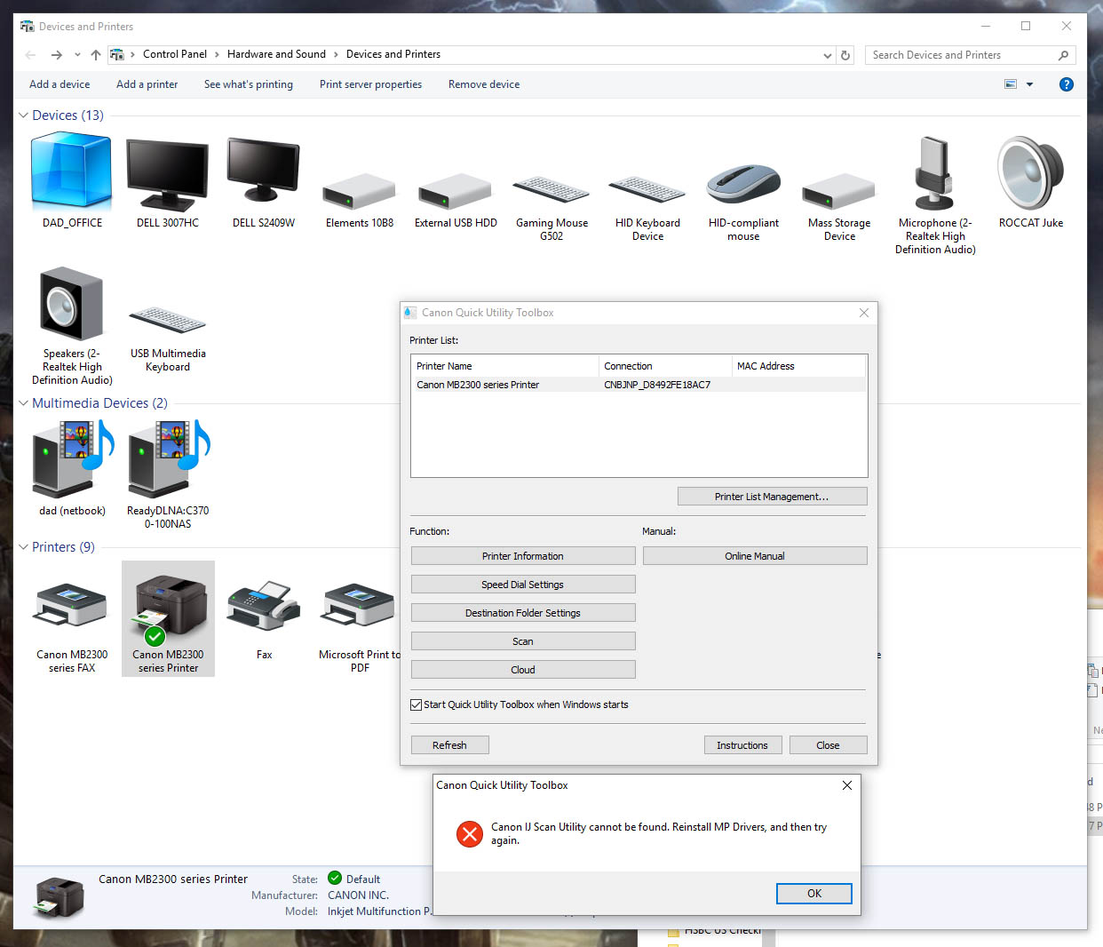Click Add a printer in the command bar
The width and height of the screenshot is (1103, 947).
[147, 84]
